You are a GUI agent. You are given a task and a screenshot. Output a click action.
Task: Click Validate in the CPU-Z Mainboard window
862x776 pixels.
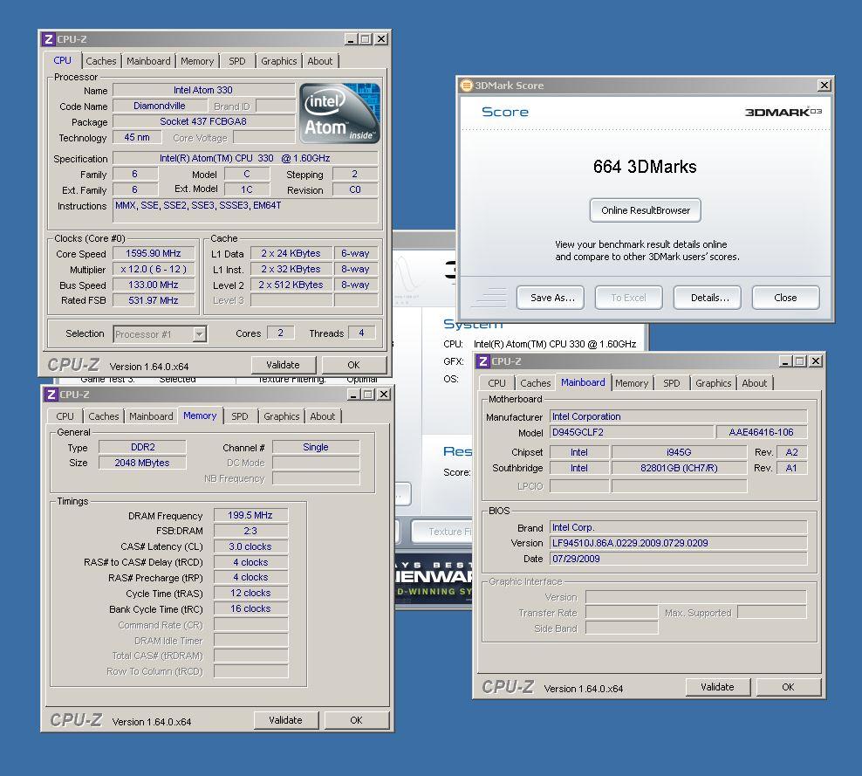717,687
